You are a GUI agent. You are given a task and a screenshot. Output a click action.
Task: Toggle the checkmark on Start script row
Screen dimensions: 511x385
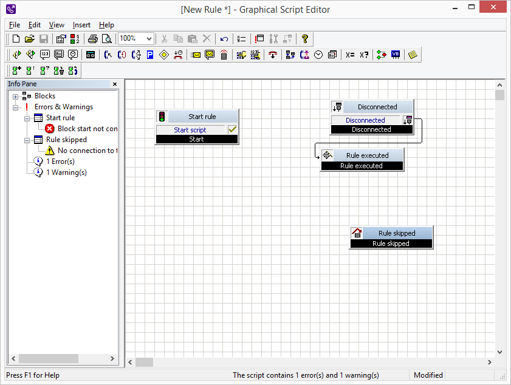click(232, 129)
